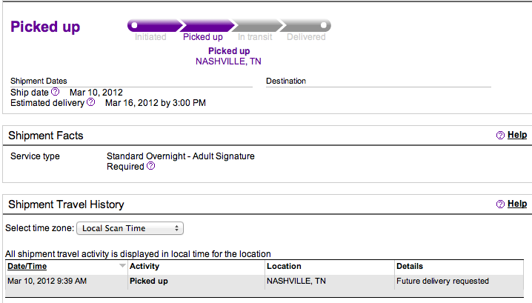The height and width of the screenshot is (303, 532).
Task: Click the help icon after Adult Signature Required
Action: 151,167
